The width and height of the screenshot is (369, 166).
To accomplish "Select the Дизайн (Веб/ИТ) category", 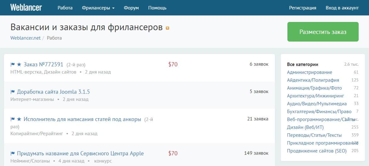I will click(x=305, y=127).
